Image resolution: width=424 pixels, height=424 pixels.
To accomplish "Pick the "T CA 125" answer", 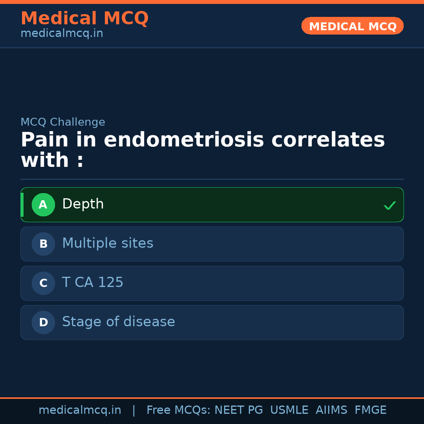I will [93, 283].
